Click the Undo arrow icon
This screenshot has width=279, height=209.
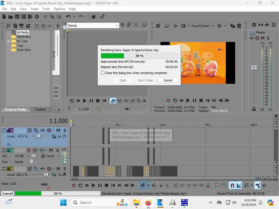68,17
